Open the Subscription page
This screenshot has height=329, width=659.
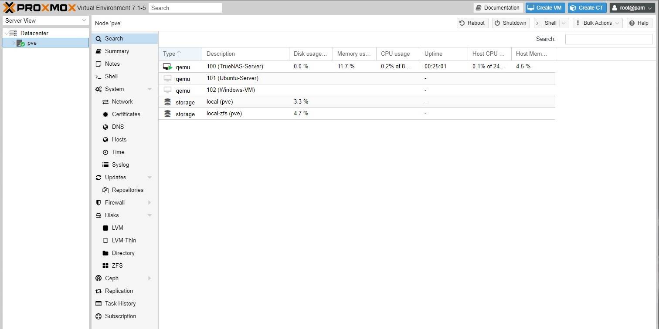pyautogui.click(x=120, y=316)
